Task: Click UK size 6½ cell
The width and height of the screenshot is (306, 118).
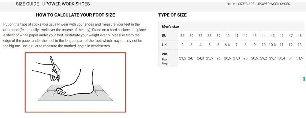Action: coord(227,45)
